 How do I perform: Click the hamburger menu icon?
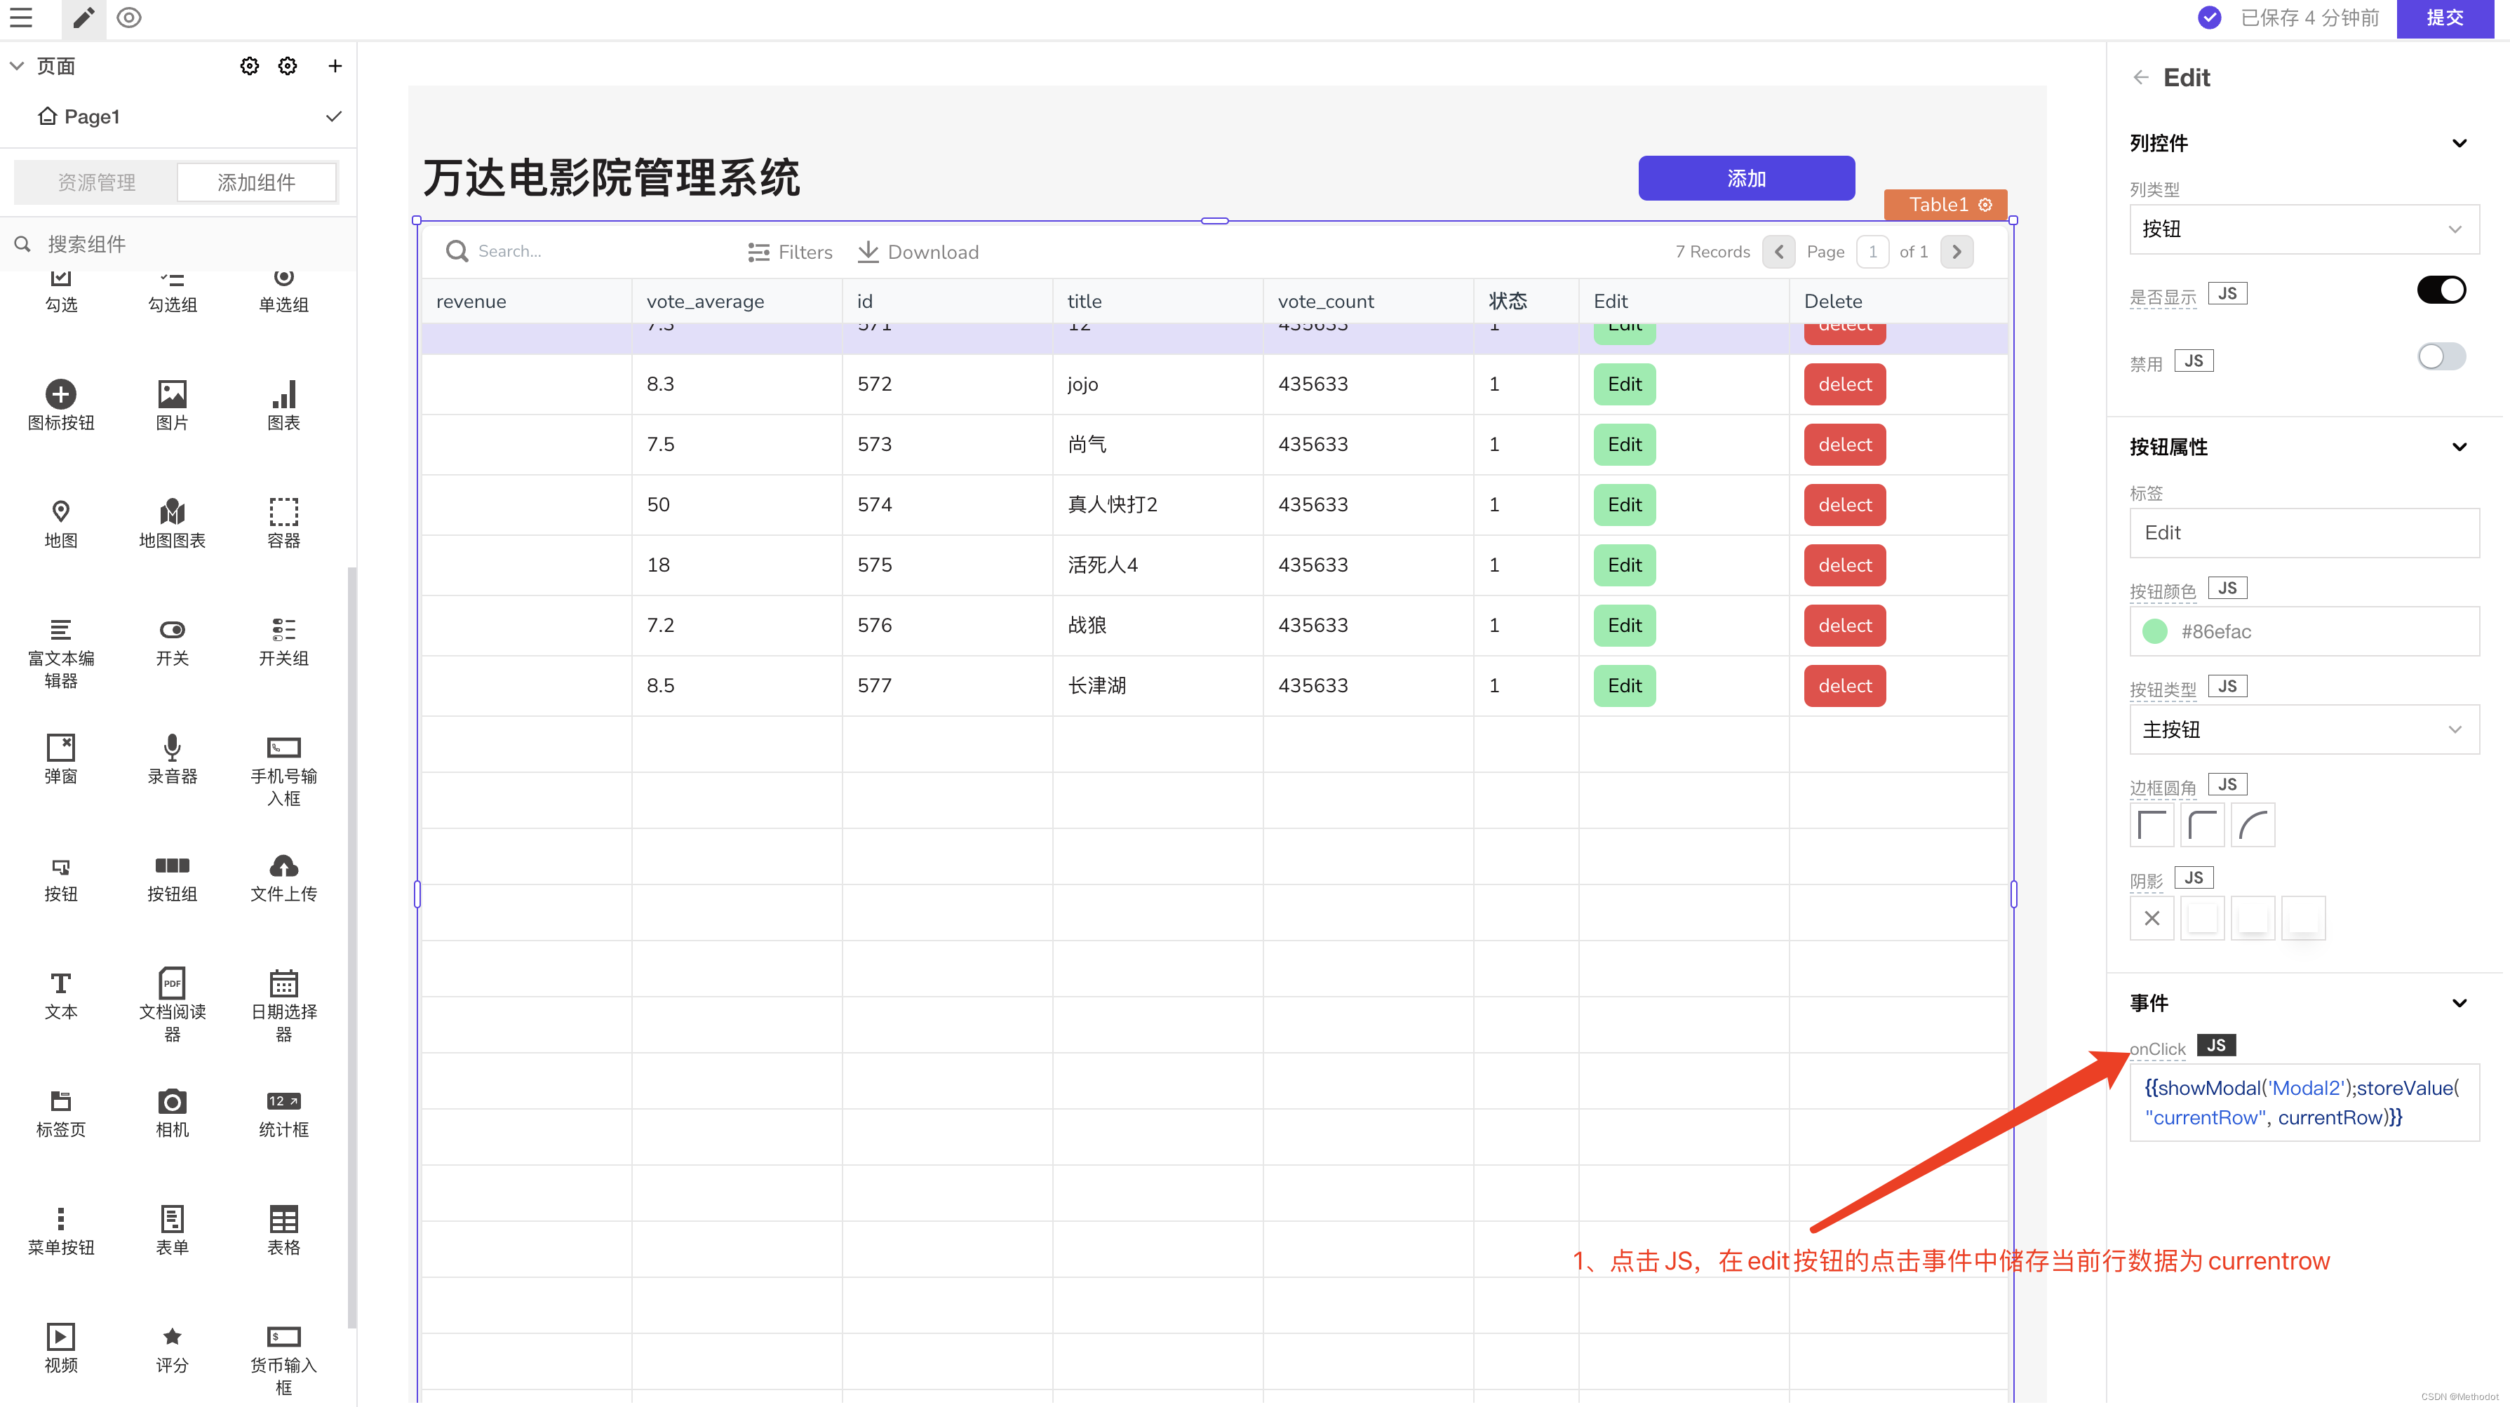20,18
